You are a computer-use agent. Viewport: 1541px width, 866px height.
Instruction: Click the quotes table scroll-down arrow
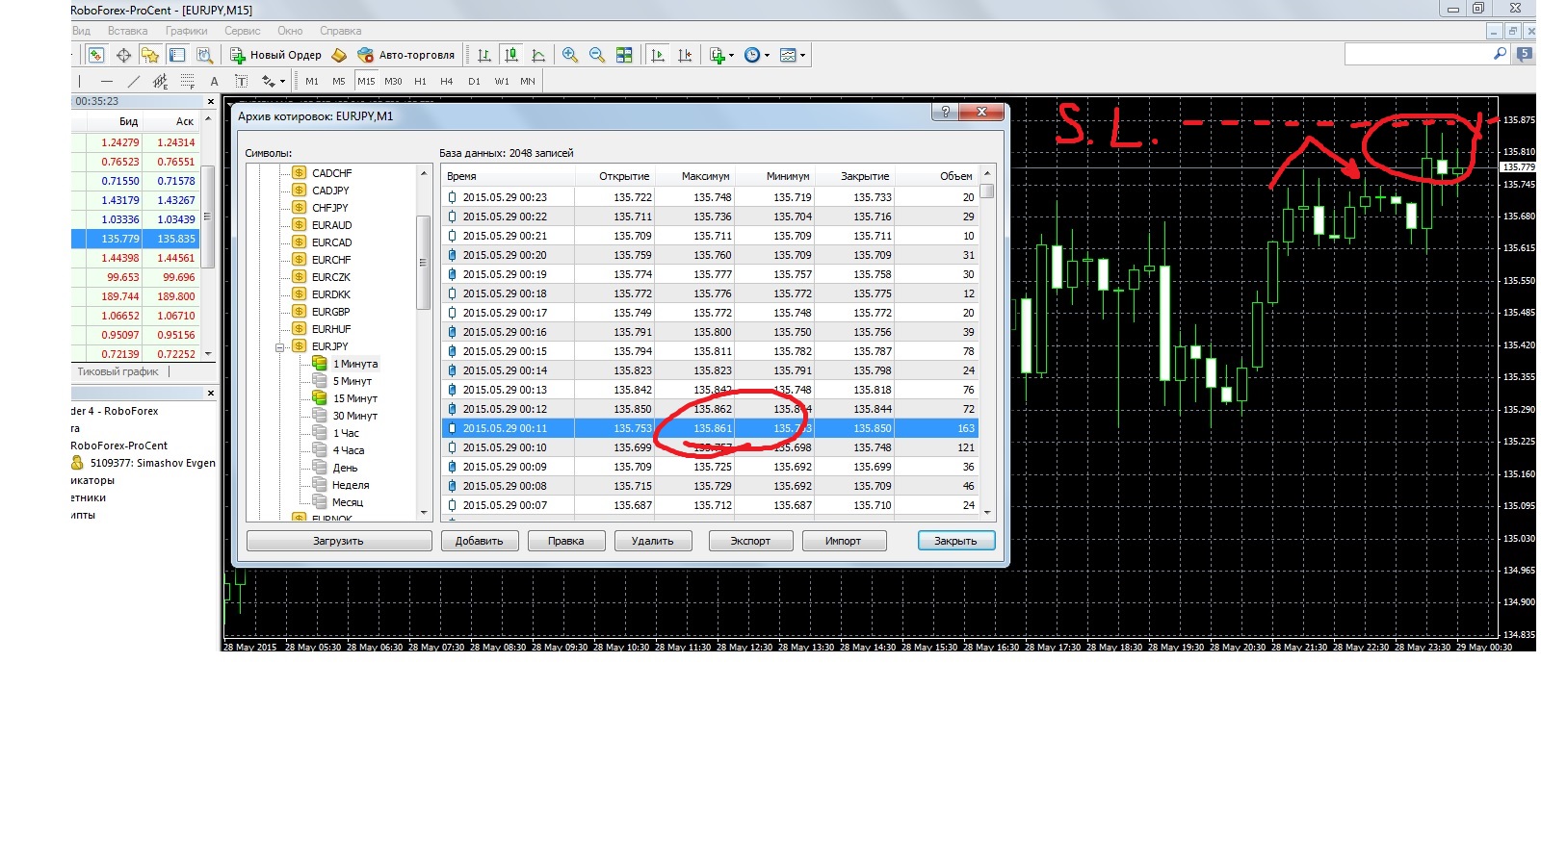(987, 513)
